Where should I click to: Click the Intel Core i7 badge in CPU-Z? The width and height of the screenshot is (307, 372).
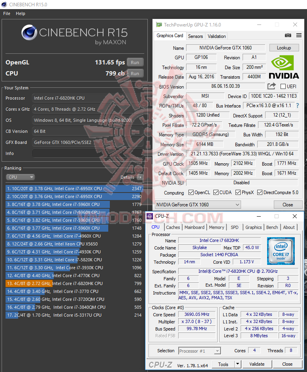(x=281, y=251)
